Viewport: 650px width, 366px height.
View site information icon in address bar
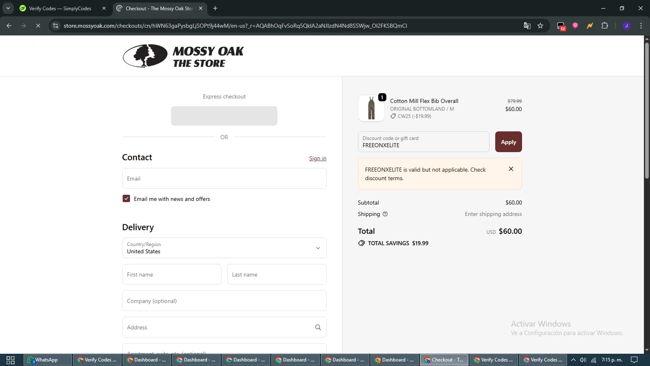[x=55, y=26]
